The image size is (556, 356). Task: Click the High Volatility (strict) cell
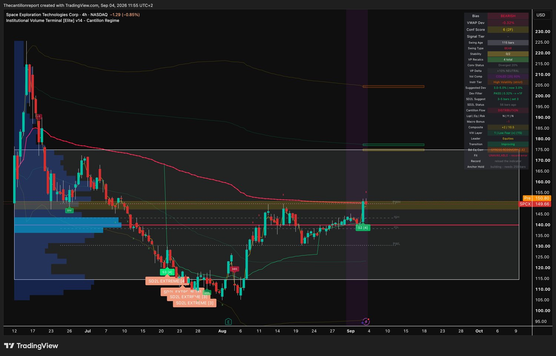click(x=508, y=82)
